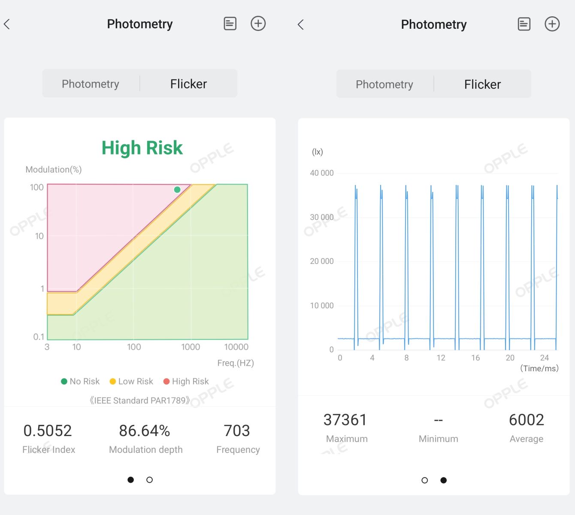
Task: Tap the IEEE Standard PAR1789 reference
Action: click(x=140, y=400)
